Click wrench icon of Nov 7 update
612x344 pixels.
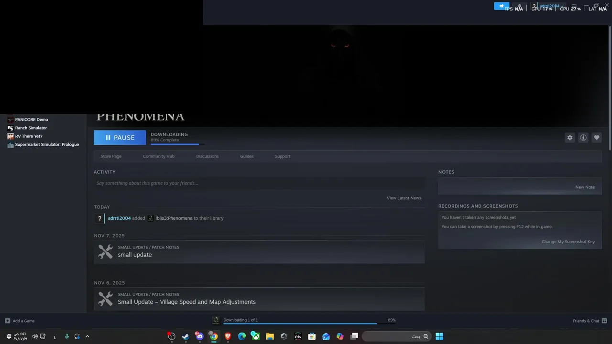coord(105,252)
